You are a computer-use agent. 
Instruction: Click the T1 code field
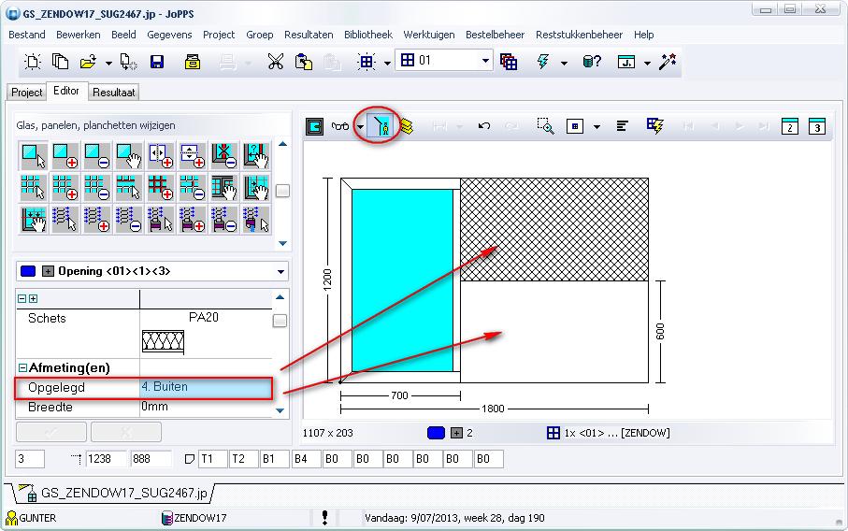coord(212,459)
